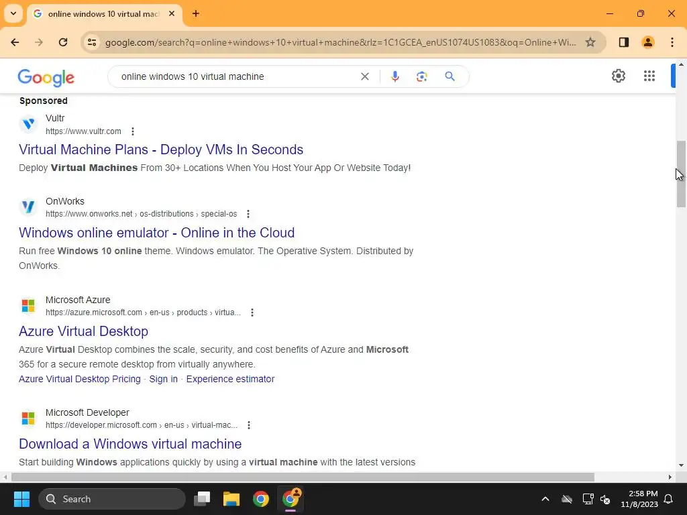Start a voice search with the microphone
The height and width of the screenshot is (515, 687).
[x=394, y=76]
